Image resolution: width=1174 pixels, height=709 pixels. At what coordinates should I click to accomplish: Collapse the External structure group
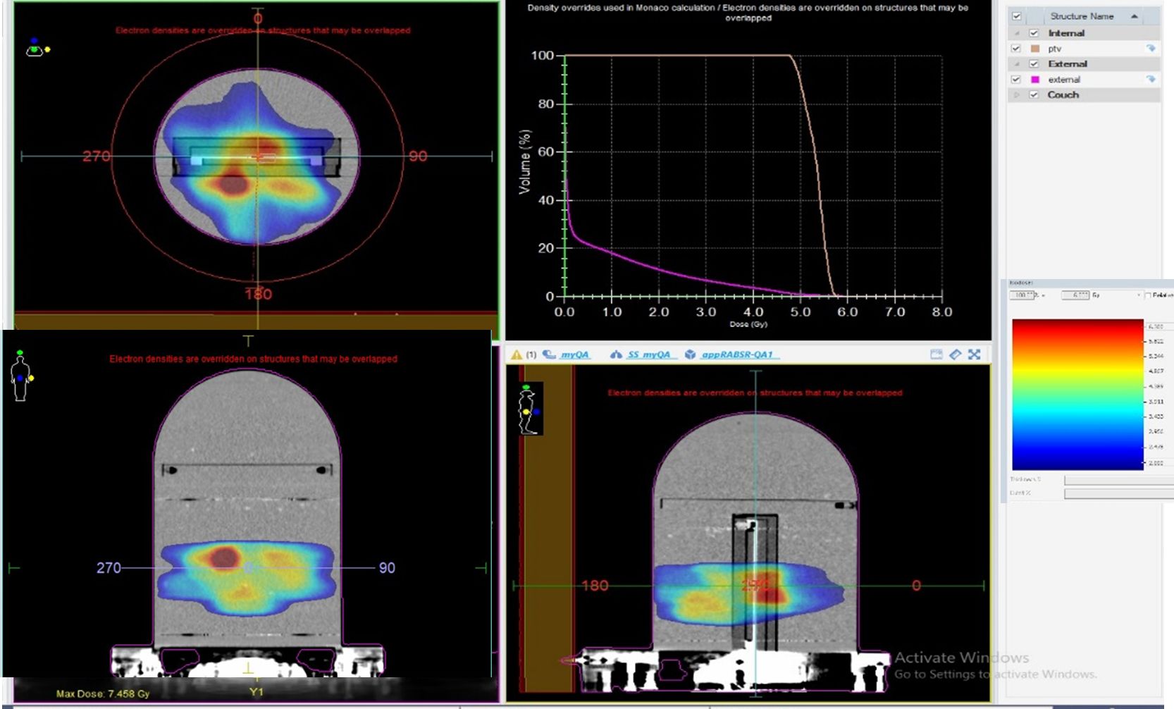pos(1017,64)
